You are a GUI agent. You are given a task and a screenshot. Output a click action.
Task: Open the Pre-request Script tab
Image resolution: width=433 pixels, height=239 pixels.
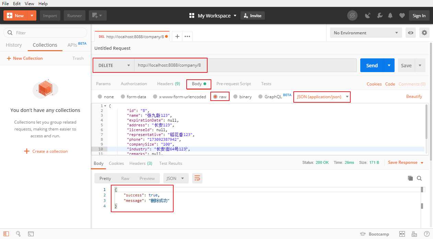click(x=234, y=84)
